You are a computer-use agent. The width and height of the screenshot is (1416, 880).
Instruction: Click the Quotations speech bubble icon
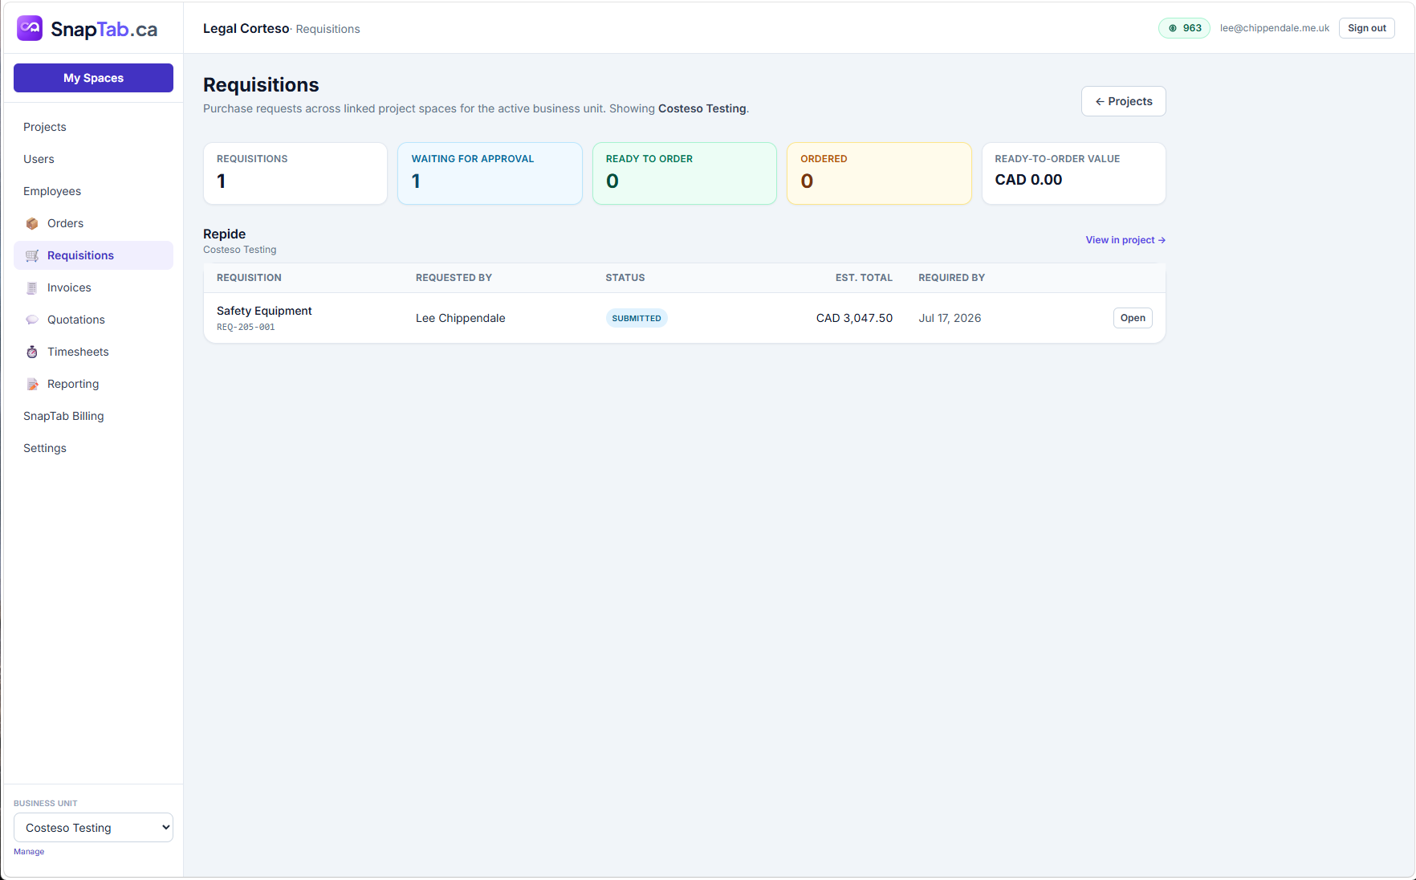tap(32, 320)
